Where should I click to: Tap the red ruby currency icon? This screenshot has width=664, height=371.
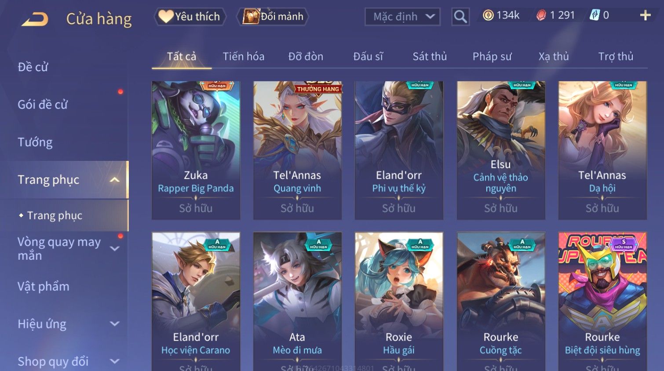541,15
